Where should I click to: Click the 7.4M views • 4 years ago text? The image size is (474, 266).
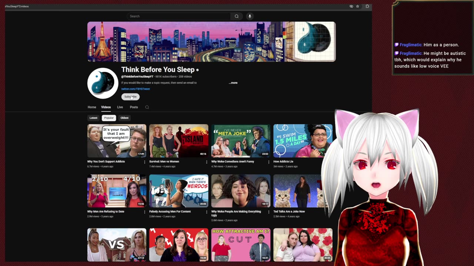(162, 167)
